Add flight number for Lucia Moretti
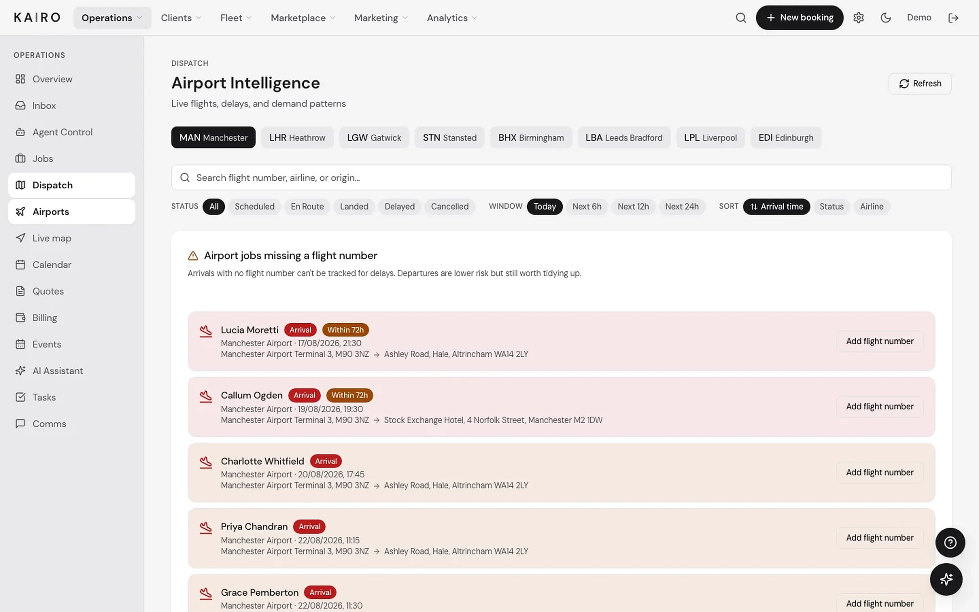 point(879,341)
